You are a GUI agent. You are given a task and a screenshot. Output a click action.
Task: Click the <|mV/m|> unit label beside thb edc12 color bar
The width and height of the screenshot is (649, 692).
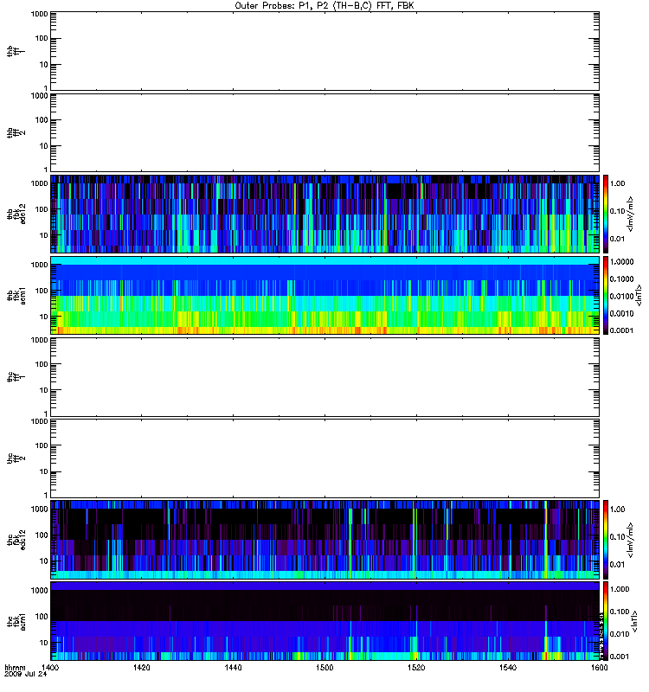(x=631, y=214)
